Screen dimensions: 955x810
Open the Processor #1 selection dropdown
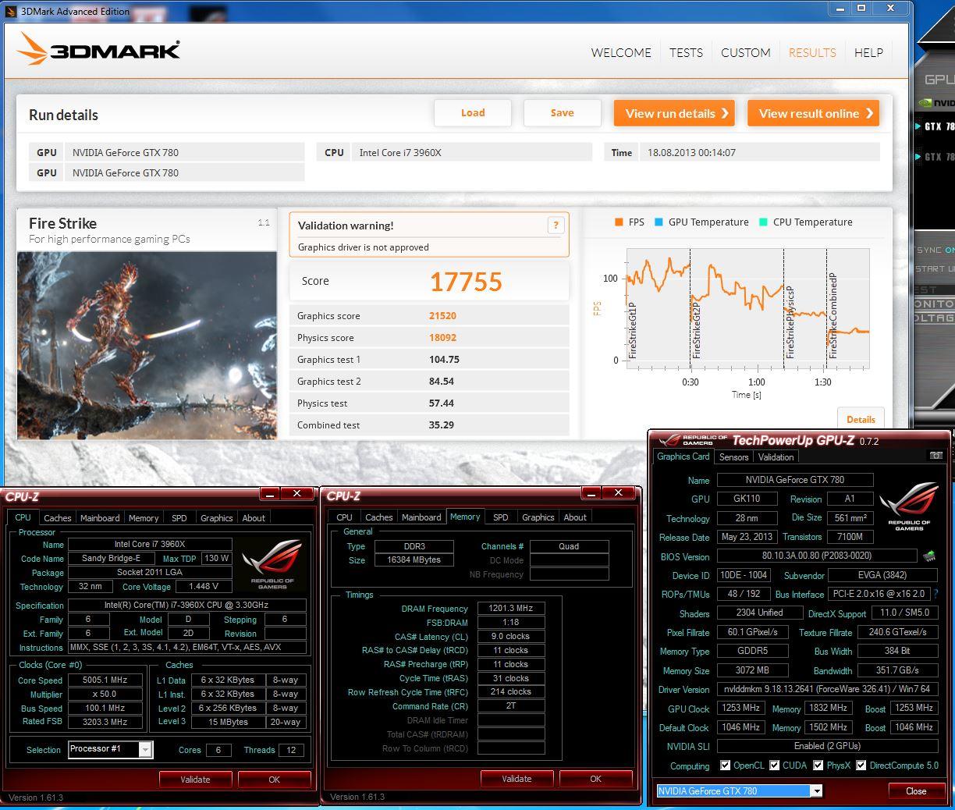click(145, 749)
